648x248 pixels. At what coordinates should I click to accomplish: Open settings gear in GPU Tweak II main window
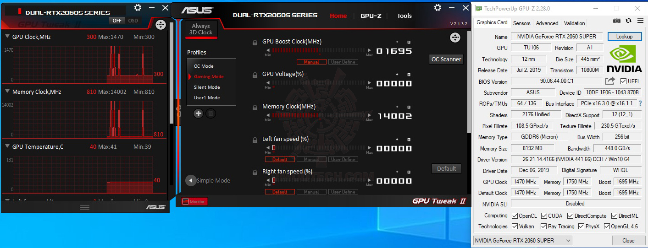(438, 8)
